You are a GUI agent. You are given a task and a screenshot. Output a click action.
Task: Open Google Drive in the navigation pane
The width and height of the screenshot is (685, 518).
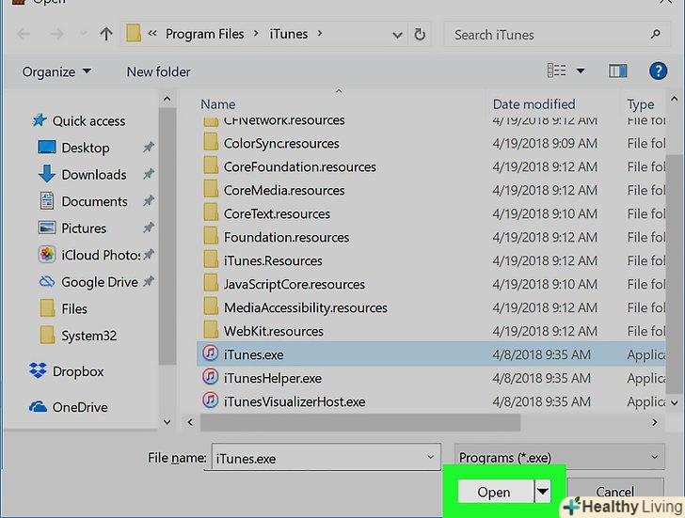[x=100, y=282]
